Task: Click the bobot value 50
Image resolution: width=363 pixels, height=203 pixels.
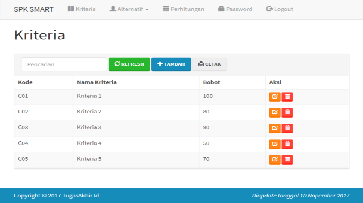Action: (x=206, y=143)
